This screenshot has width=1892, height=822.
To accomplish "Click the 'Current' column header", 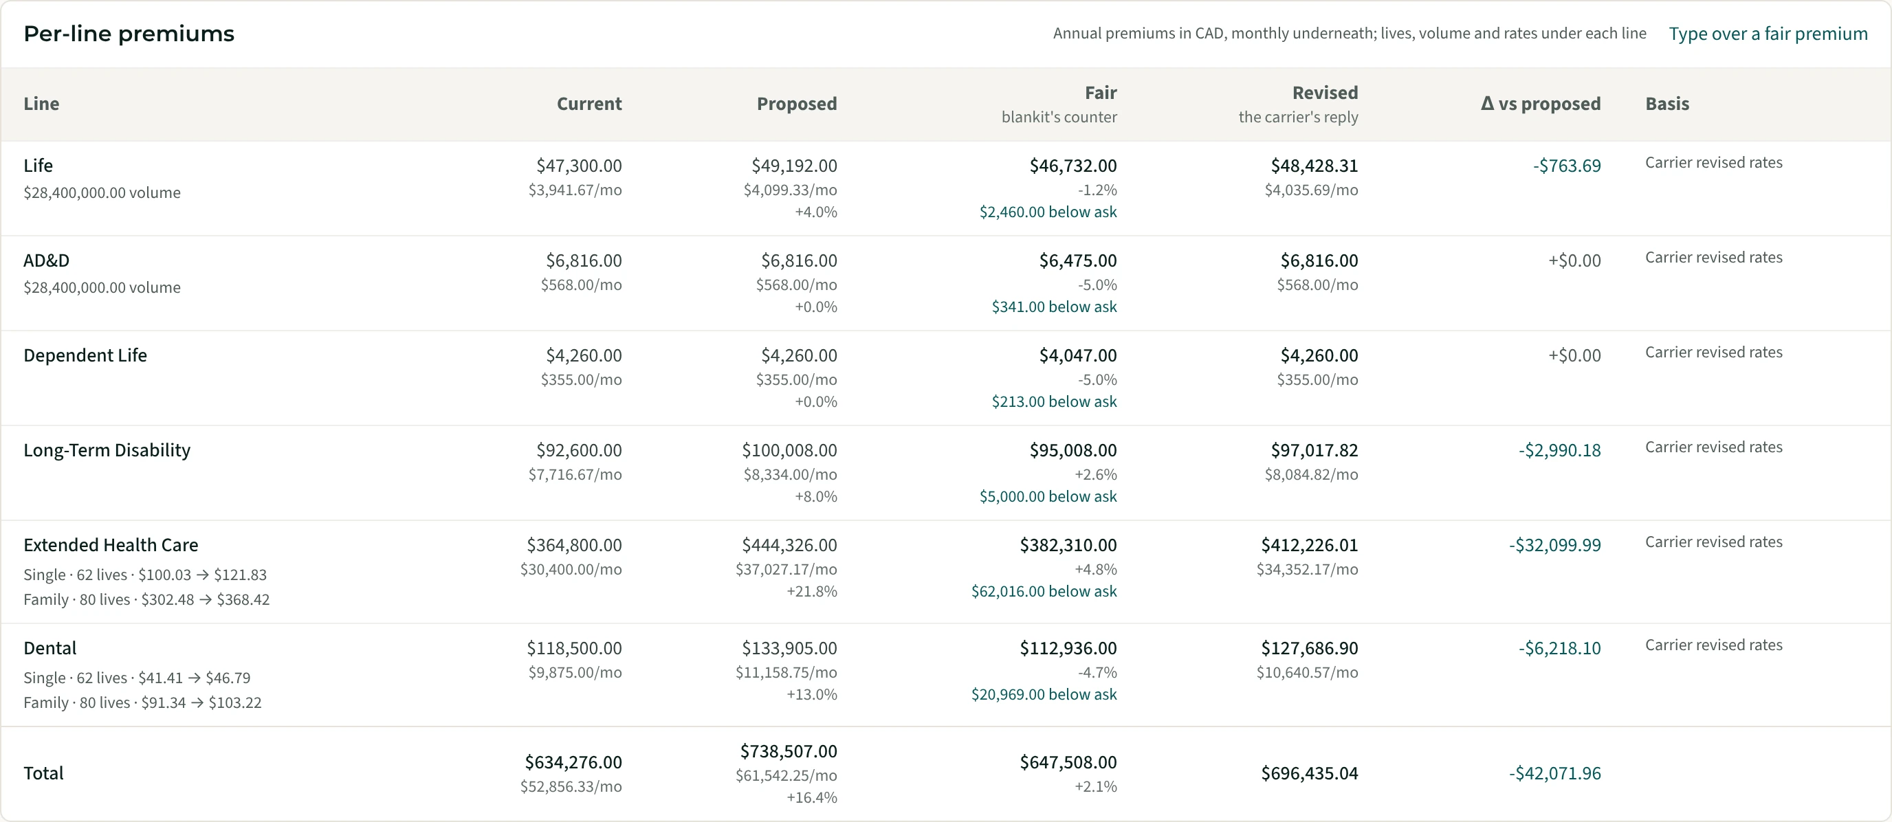I will coord(589,104).
